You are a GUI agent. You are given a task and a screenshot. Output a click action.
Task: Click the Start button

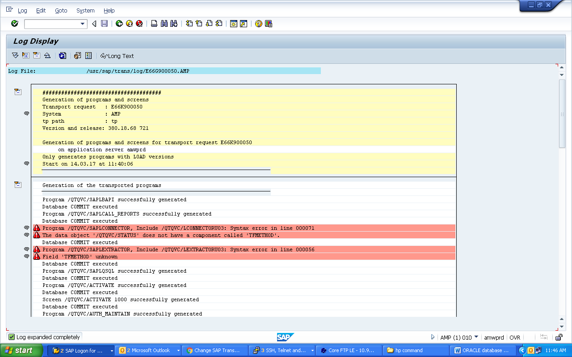click(21, 350)
